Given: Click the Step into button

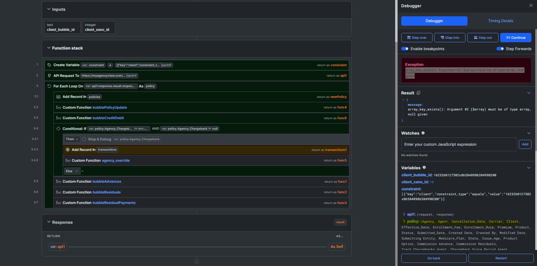Looking at the screenshot, I should [450, 38].
